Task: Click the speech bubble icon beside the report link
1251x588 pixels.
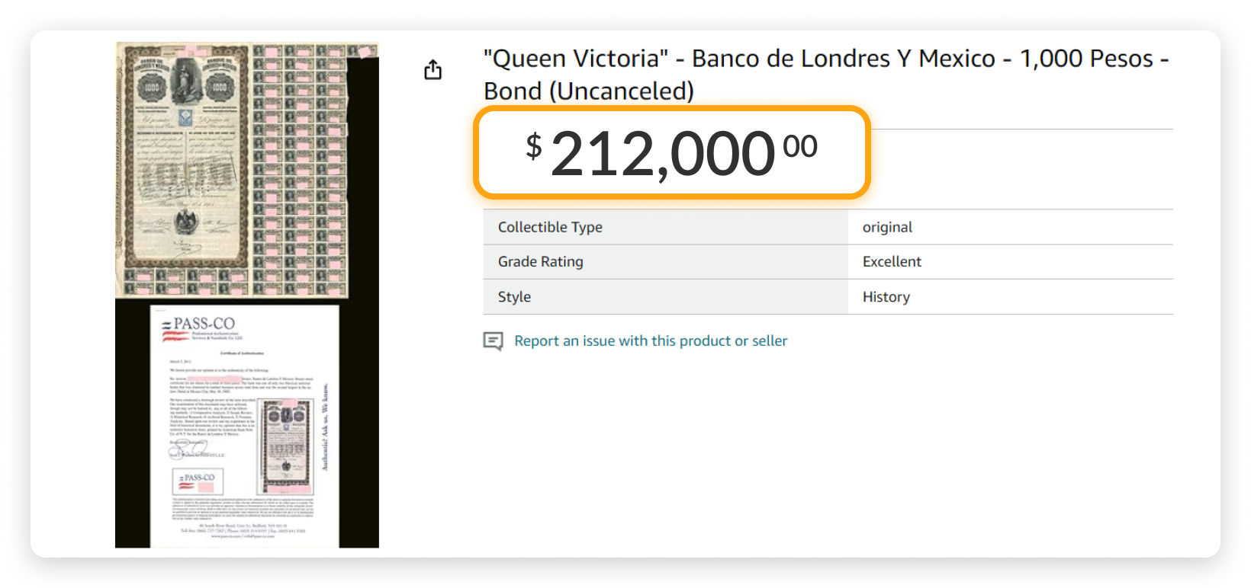Action: (494, 341)
